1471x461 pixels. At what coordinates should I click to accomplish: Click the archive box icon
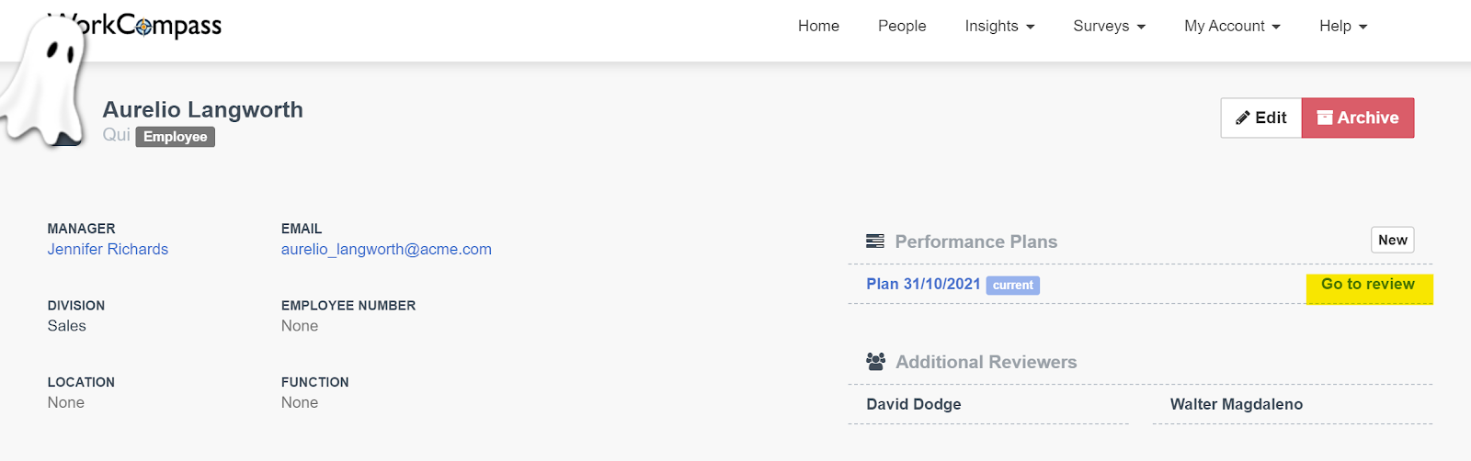click(x=1325, y=118)
